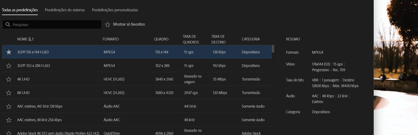The height and width of the screenshot is (135, 418).
Task: Sort by QUADRO column header
Action: point(161,39)
